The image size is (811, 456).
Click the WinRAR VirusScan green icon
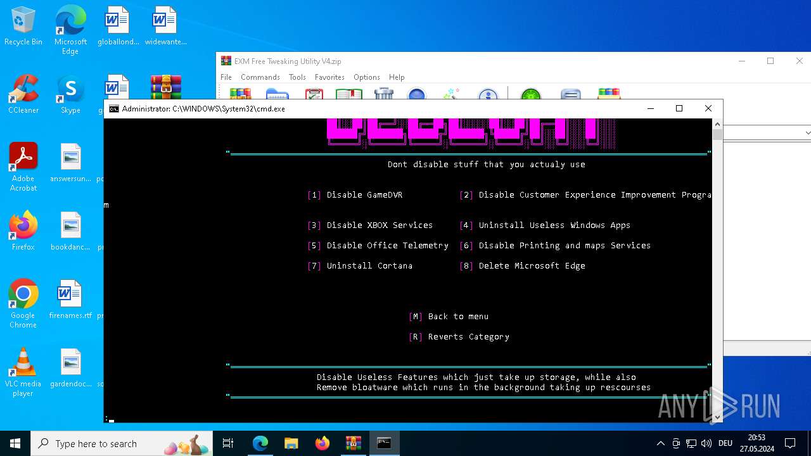(531, 94)
